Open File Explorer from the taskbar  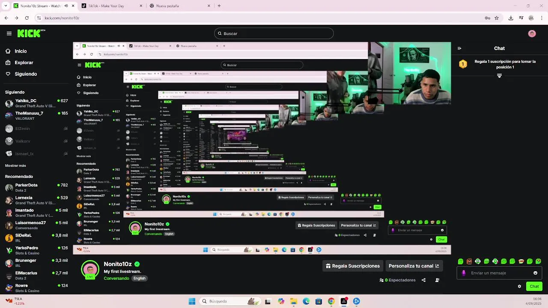[294, 301]
